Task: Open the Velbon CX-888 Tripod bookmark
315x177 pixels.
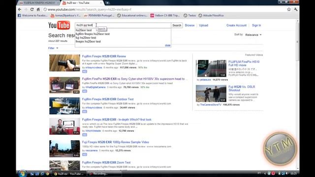Action: [165, 15]
